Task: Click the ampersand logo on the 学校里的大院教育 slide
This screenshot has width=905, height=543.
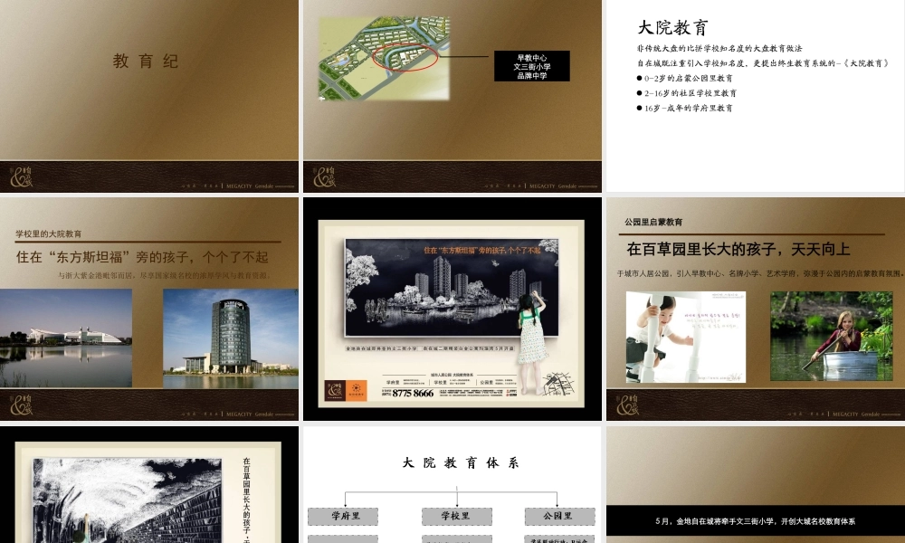Action: pos(22,405)
